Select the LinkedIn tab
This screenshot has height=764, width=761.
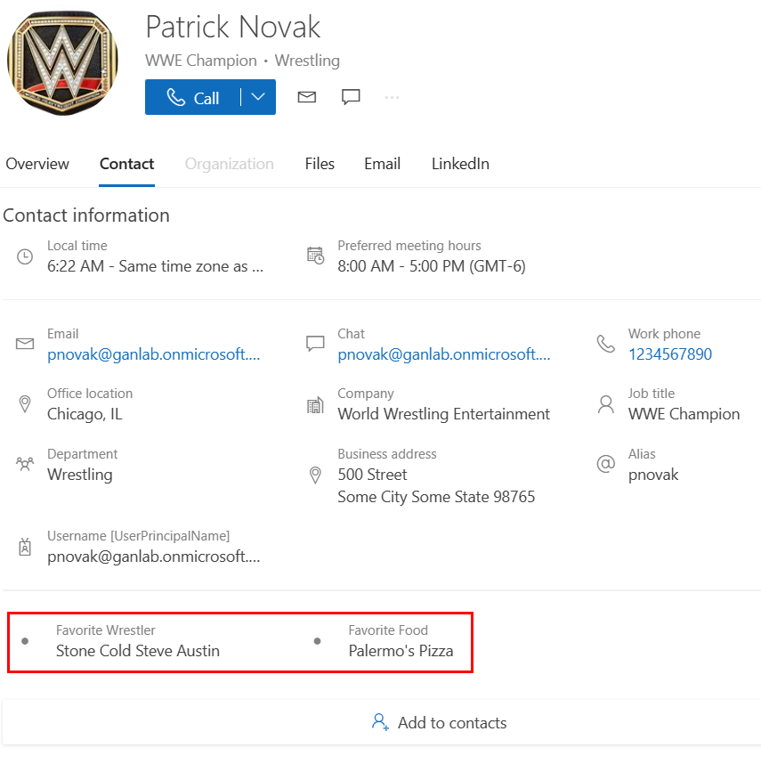click(x=460, y=164)
